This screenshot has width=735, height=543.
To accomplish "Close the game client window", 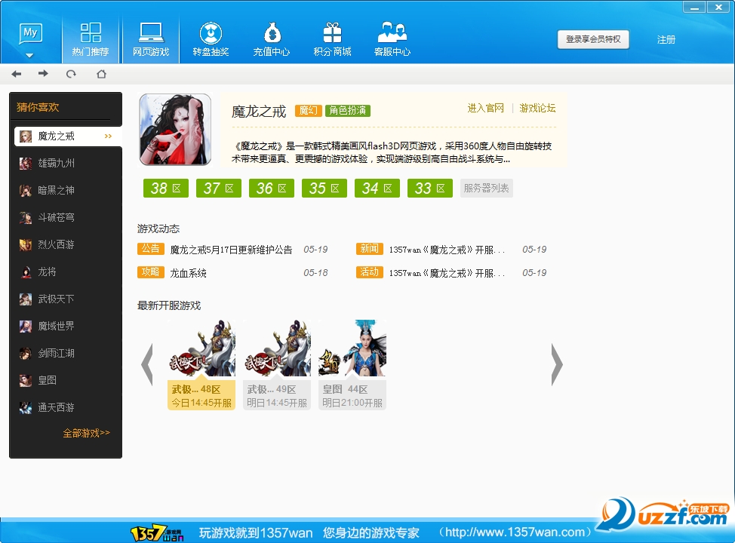I will point(718,7).
